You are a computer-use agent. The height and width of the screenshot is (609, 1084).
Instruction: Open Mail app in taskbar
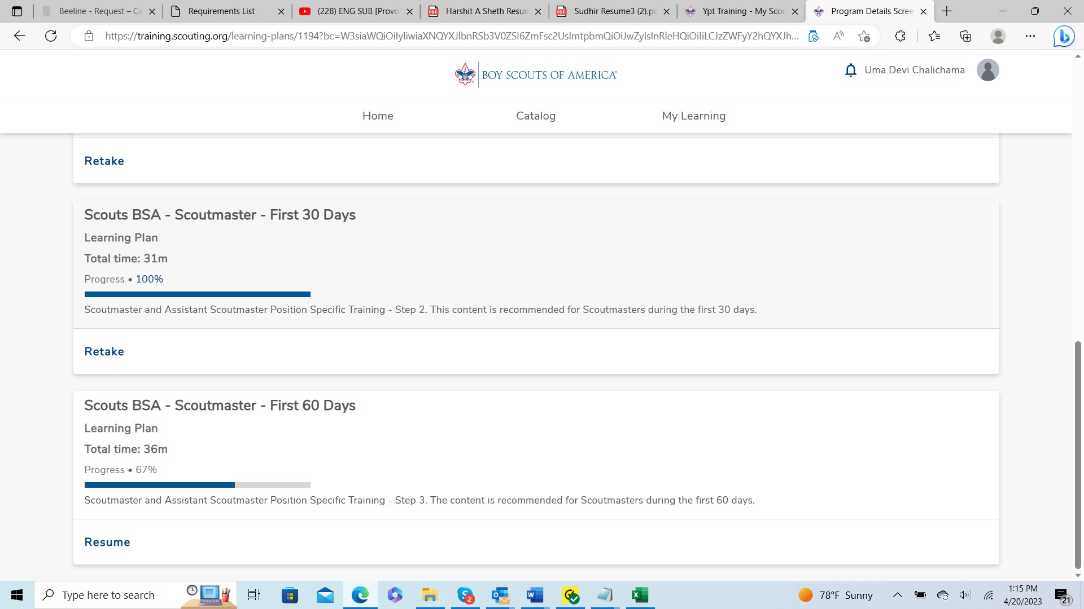[325, 595]
